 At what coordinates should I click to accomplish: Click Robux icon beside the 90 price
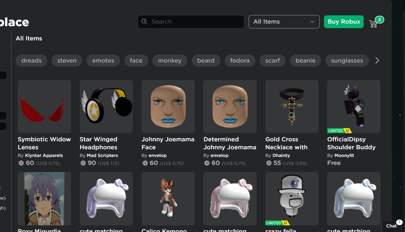click(83, 163)
